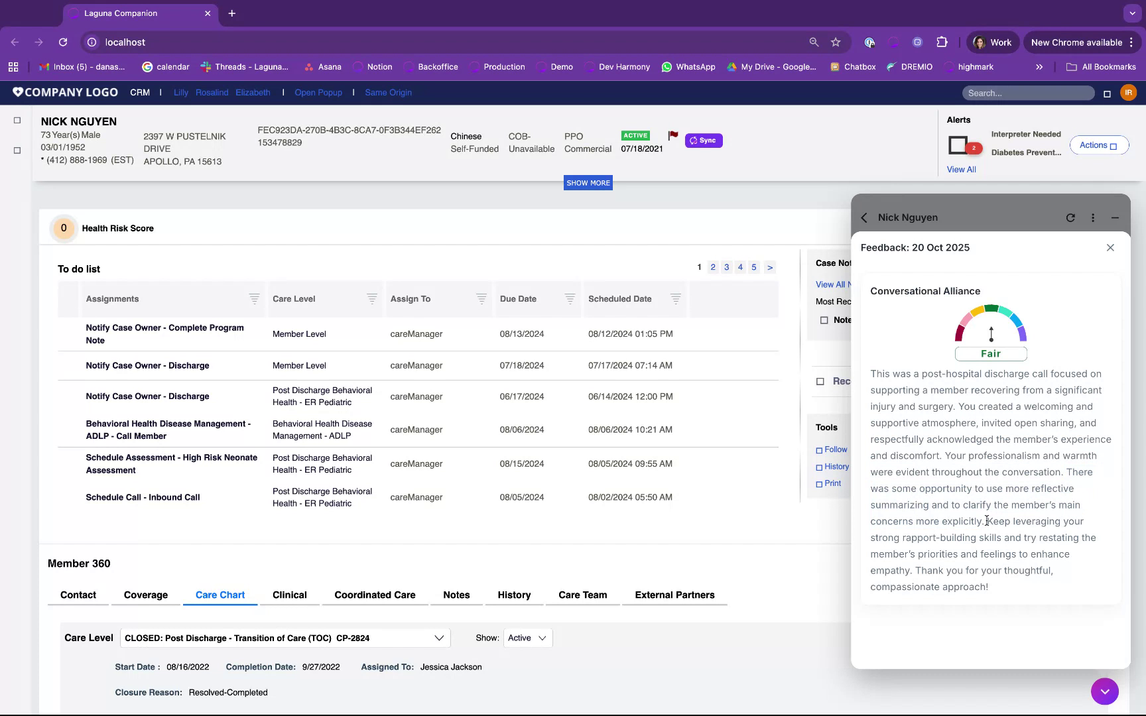Select the Clinical tab in Member 360
The width and height of the screenshot is (1146, 716).
click(288, 595)
